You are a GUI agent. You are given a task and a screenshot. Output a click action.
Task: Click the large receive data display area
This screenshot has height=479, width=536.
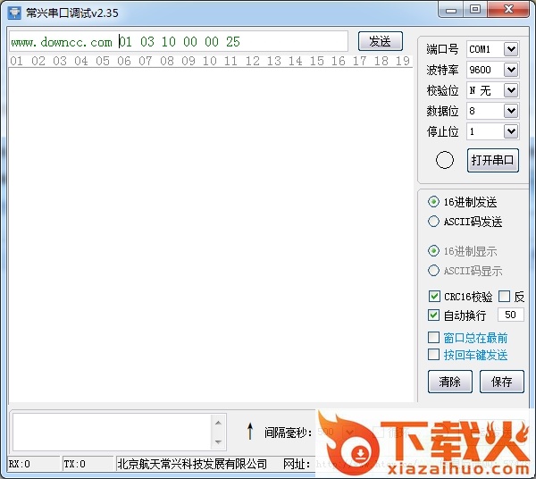(211, 234)
